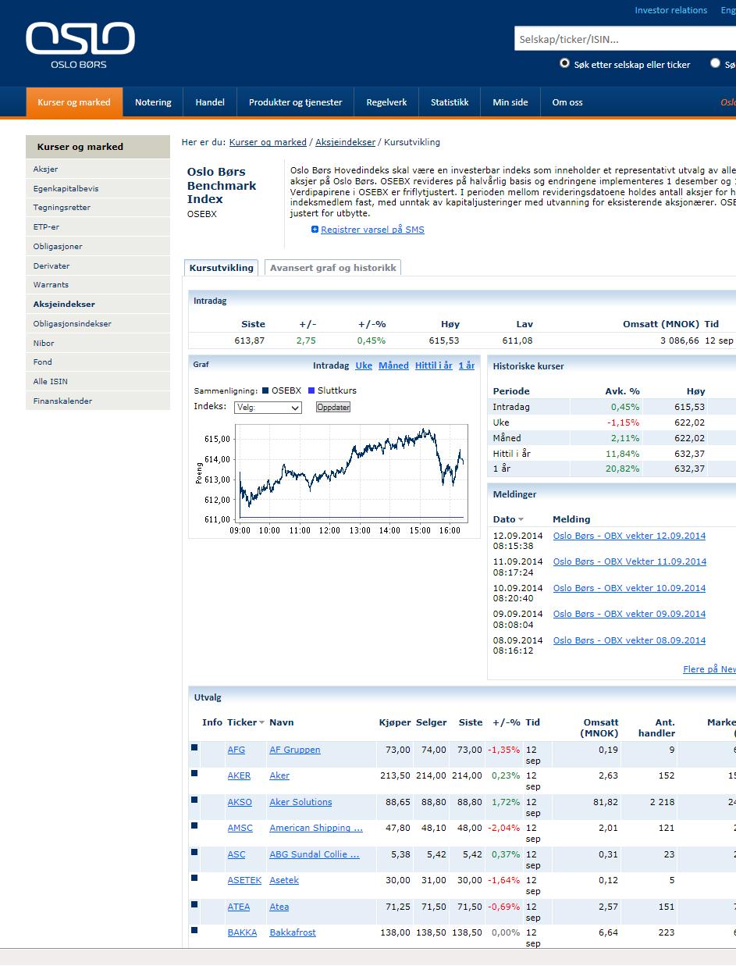Open Alle ISIN in the sidebar
Screen dimensions: 736x966
coord(98,381)
